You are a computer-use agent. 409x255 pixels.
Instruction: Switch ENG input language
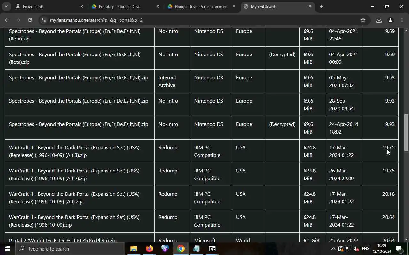click(366, 249)
